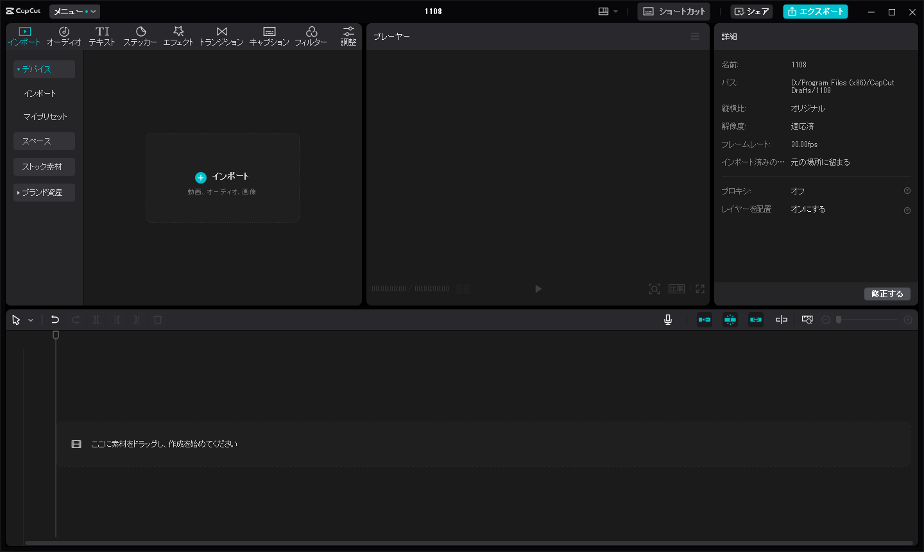Click the delete left trim tool
This screenshot has height=552, width=924.
(x=117, y=320)
